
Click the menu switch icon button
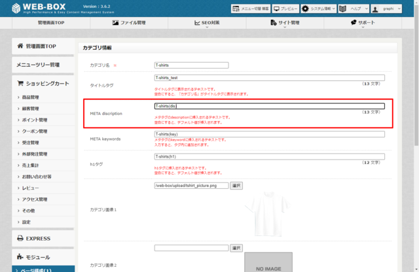pos(251,8)
